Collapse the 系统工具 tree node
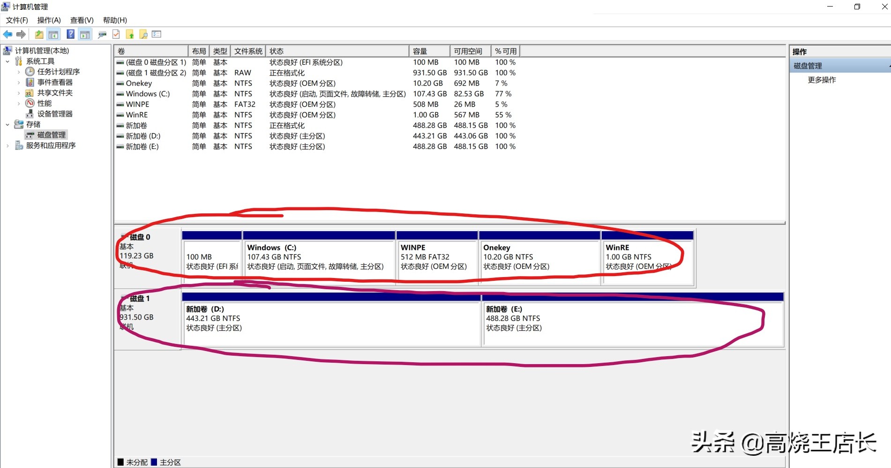The image size is (891, 468). 7,61
